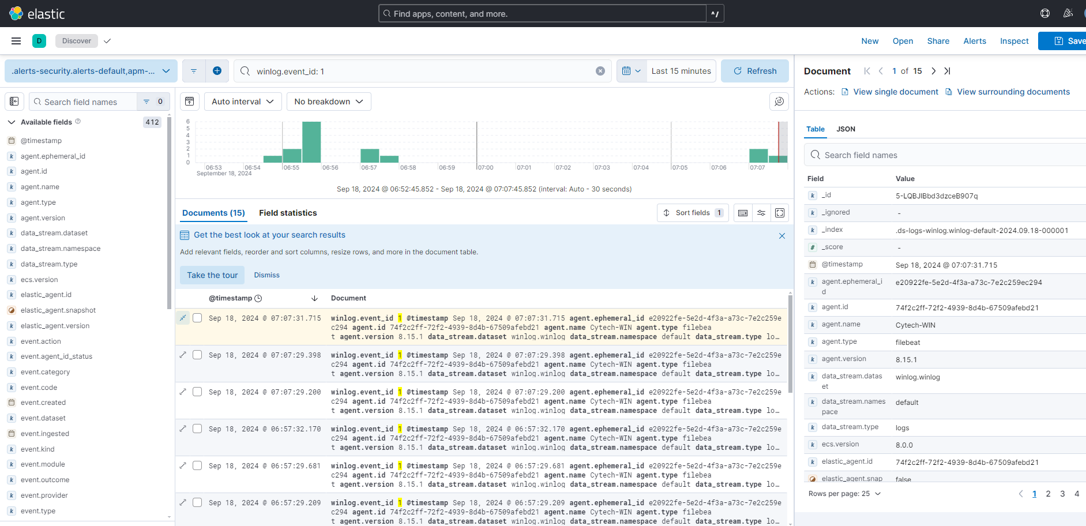Open display options sliders icon
Viewport: 1086px width, 526px height.
[x=761, y=213]
